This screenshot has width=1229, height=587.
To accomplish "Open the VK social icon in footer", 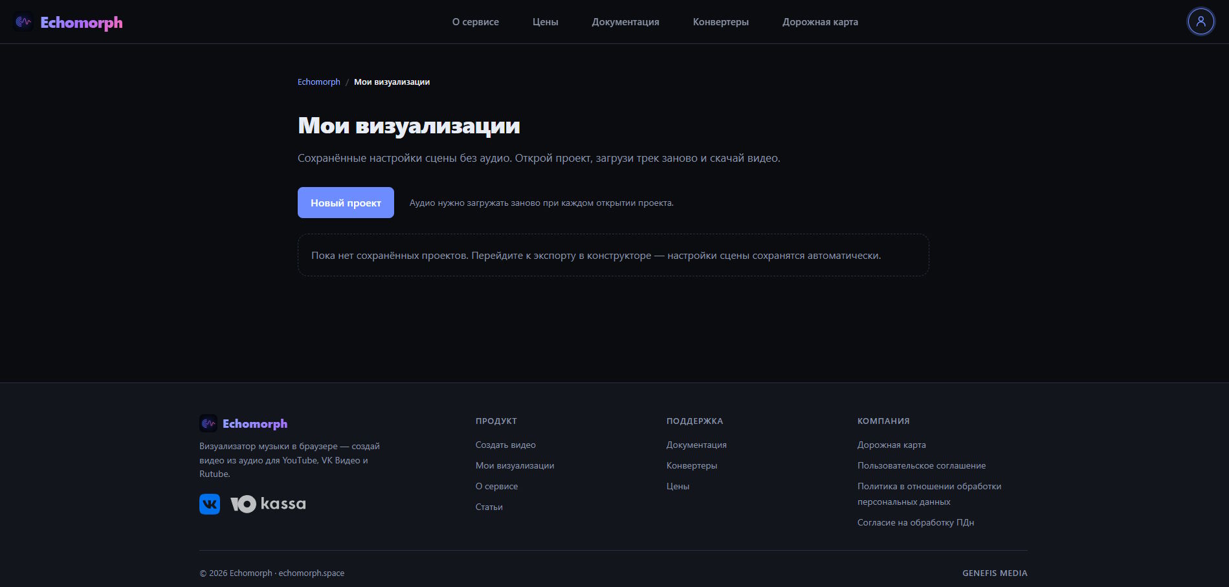I will tap(210, 504).
